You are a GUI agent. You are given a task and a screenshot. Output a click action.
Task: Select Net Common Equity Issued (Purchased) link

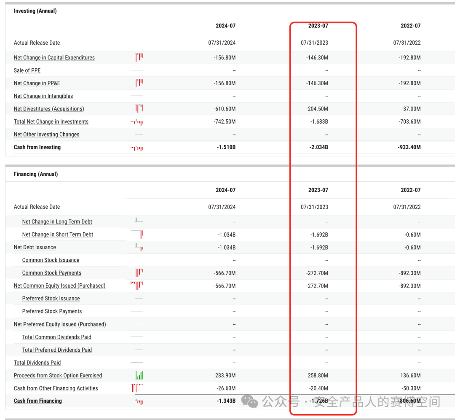[59, 285]
